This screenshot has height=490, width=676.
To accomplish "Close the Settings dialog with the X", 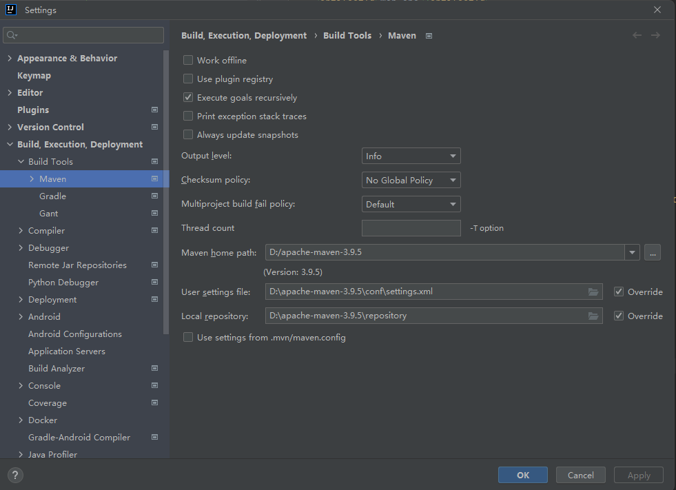I will click(x=657, y=10).
